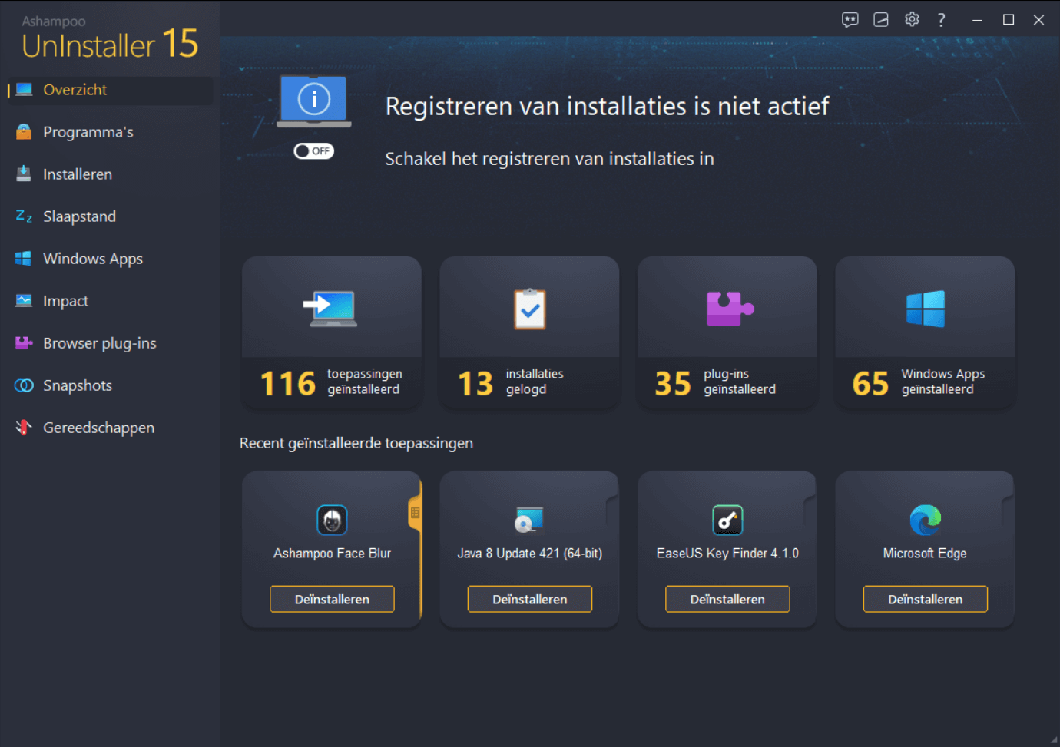The width and height of the screenshot is (1060, 747).
Task: Open the feedback chat icon in title bar
Action: 850,20
